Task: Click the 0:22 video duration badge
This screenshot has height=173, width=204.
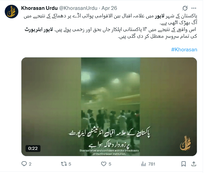Action: (33, 149)
